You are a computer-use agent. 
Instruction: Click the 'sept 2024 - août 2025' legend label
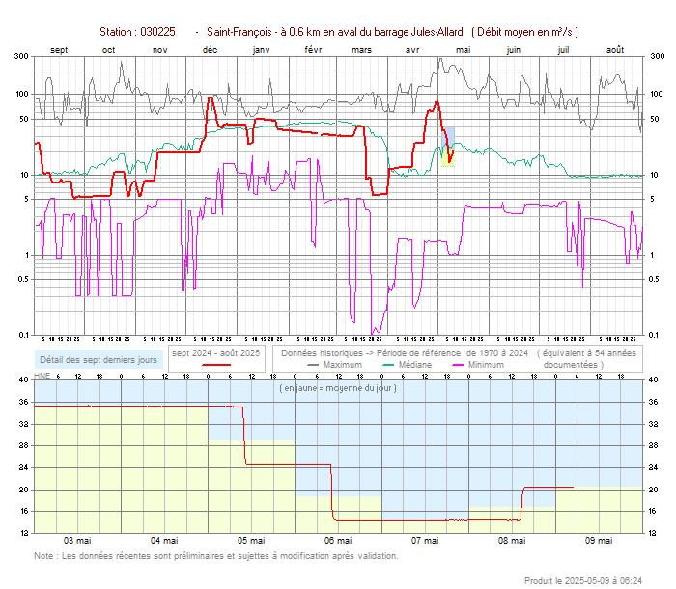(216, 353)
